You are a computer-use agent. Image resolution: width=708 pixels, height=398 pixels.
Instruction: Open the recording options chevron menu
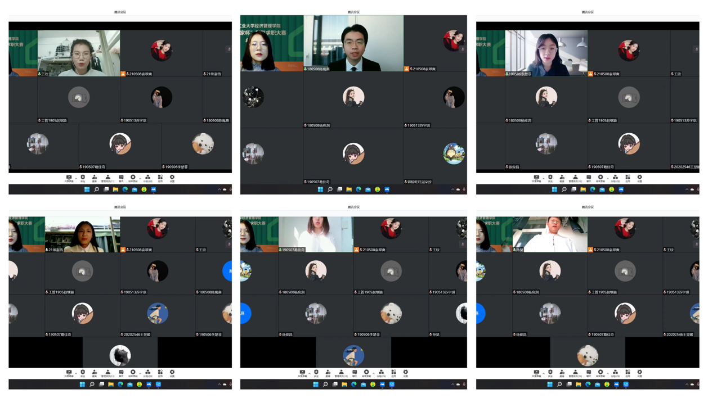140,177
